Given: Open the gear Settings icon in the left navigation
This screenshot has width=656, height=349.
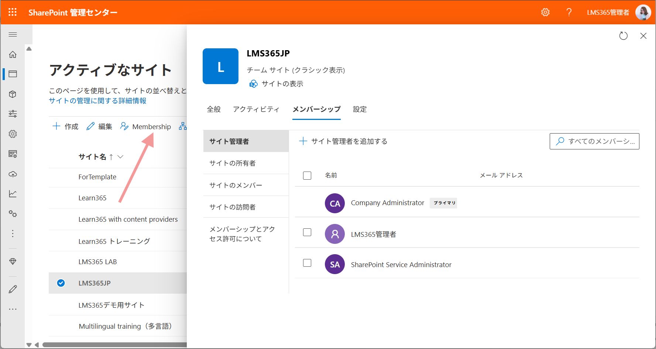Looking at the screenshot, I should tap(13, 134).
